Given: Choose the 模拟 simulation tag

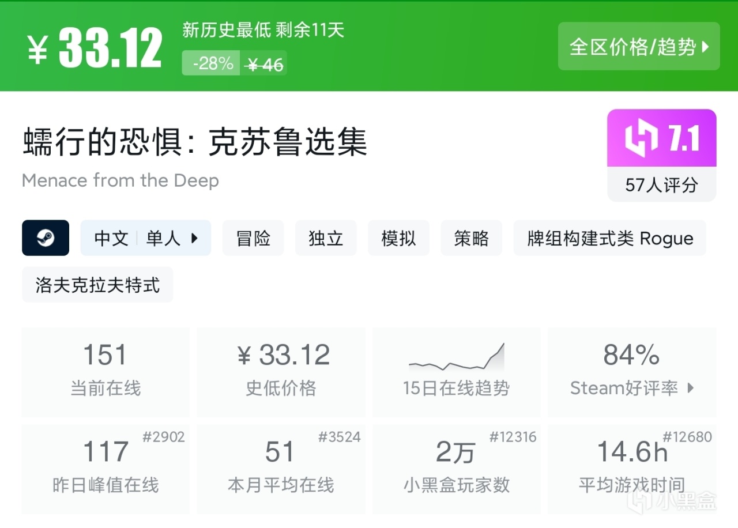Looking at the screenshot, I should (x=398, y=237).
